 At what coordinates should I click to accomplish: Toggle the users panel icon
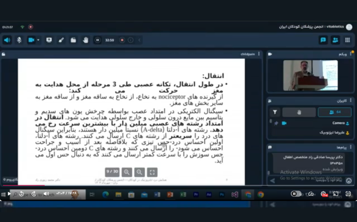(335, 40)
